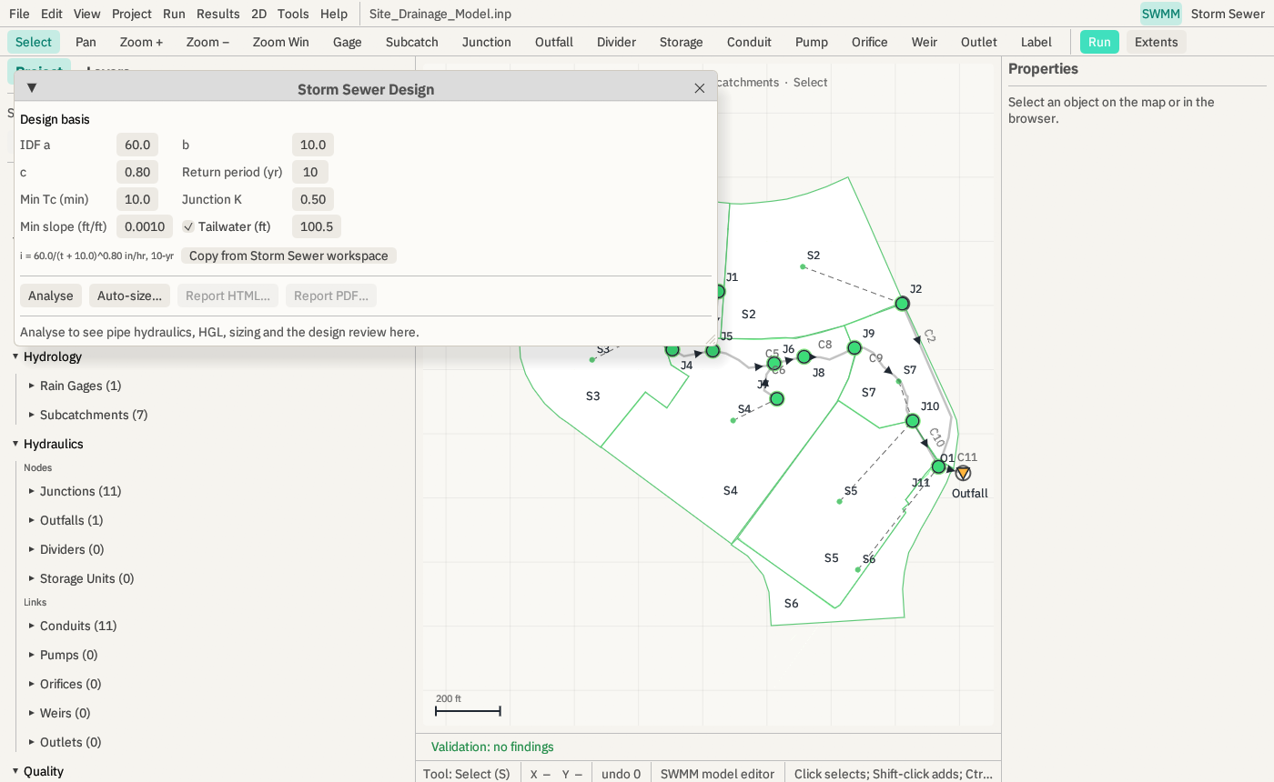Toggle the Tailwater checkbox
The image size is (1274, 782).
click(188, 226)
